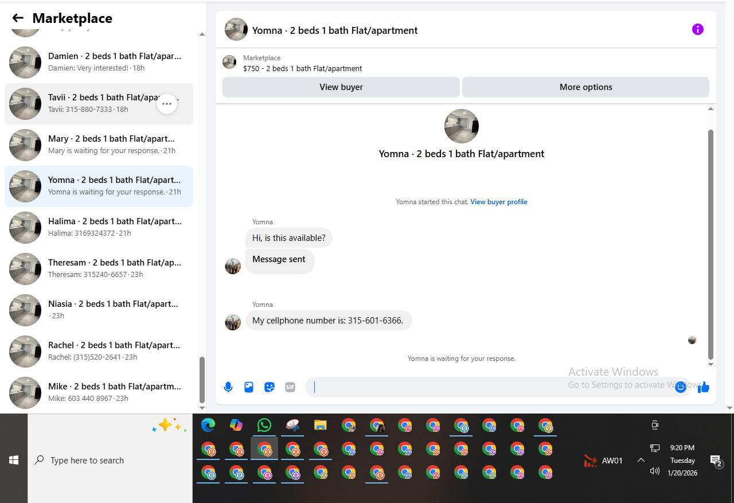Focus the message input field
This screenshot has width=734, height=503.
(x=498, y=387)
